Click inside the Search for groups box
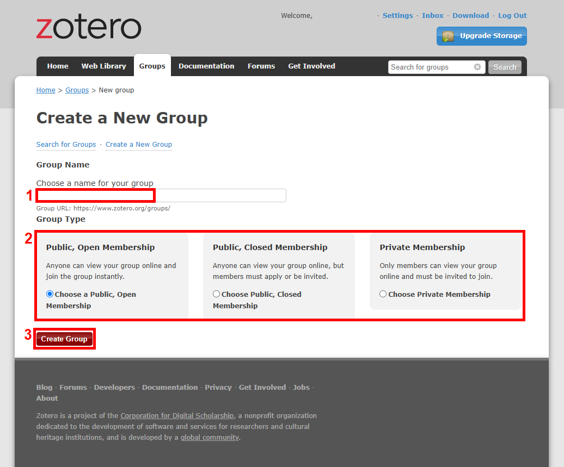Viewport: 564px width, 467px height. pyautogui.click(x=430, y=67)
